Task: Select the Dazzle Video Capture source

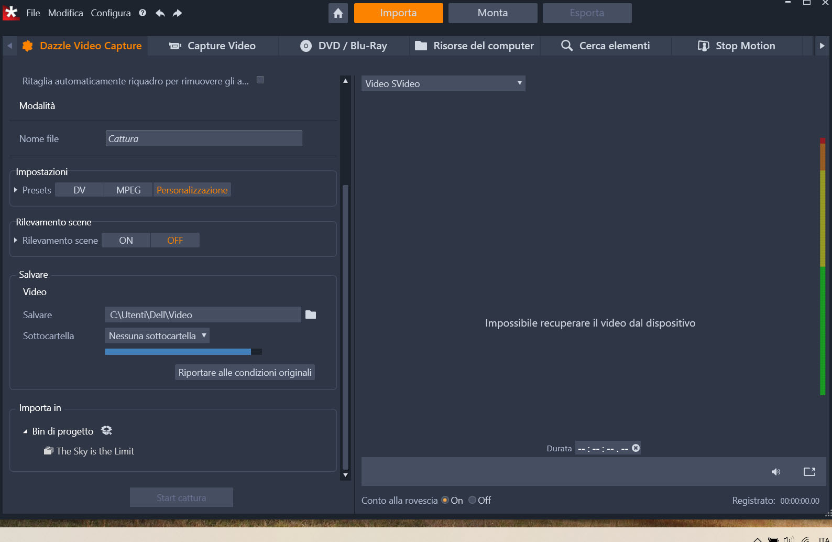Action: (82, 46)
